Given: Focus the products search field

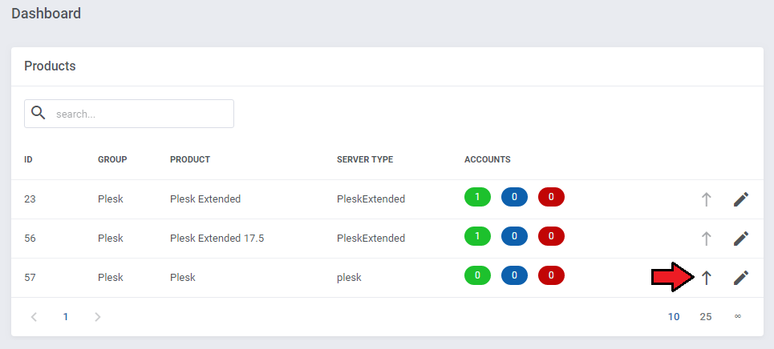Looking at the screenshot, I should pyautogui.click(x=129, y=114).
